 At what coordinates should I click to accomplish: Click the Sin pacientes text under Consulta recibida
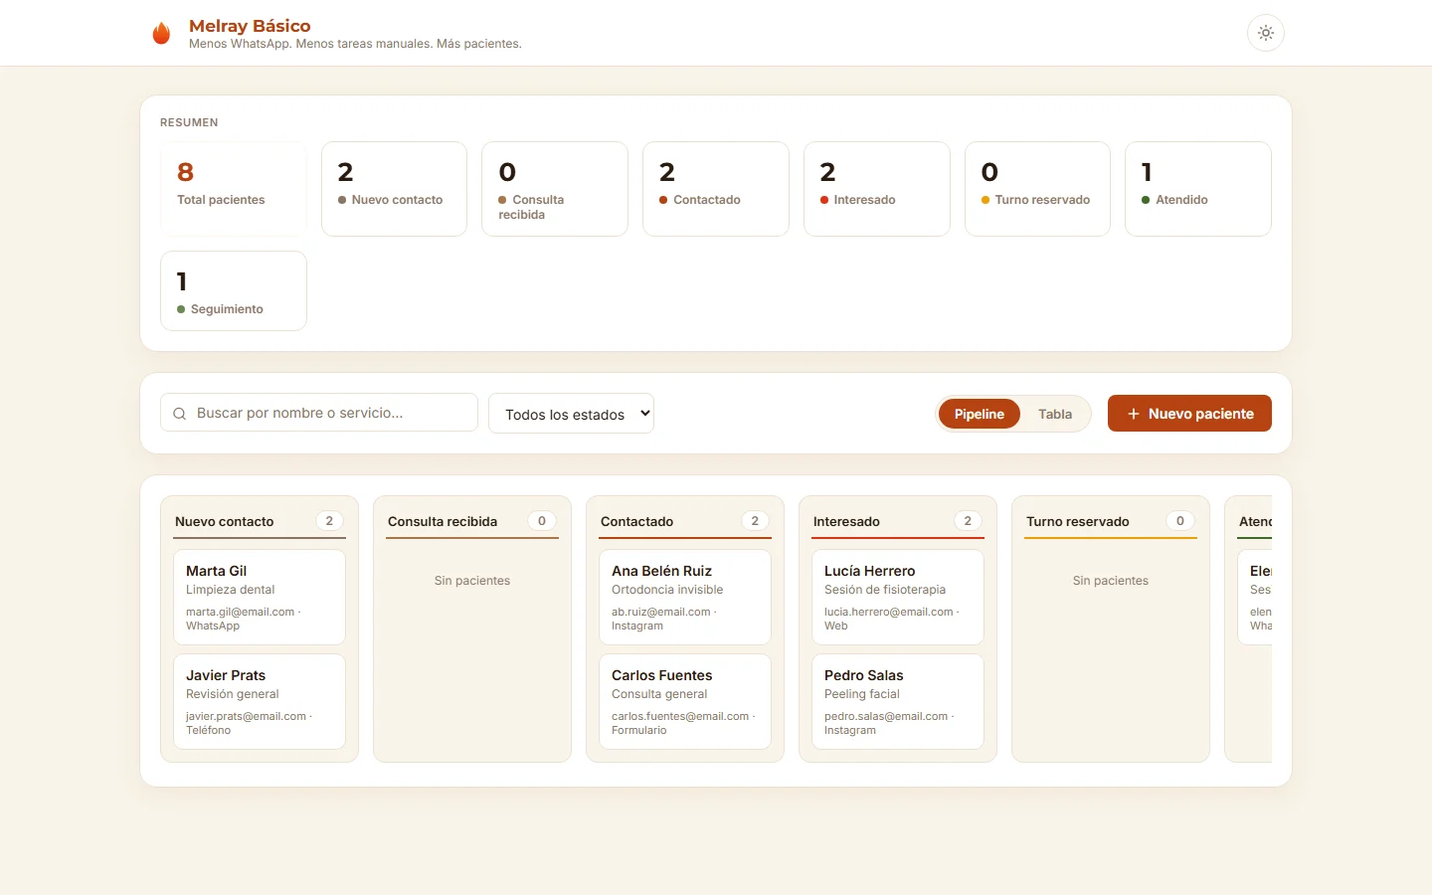click(472, 581)
